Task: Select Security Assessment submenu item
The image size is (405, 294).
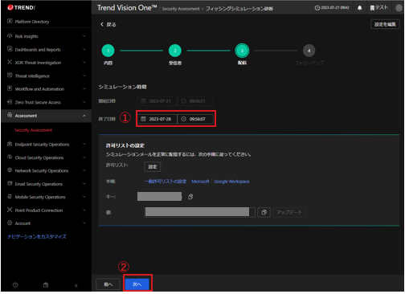Action: pyautogui.click(x=33, y=130)
